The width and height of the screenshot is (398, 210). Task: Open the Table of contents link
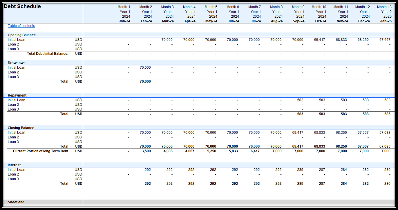pyautogui.click(x=21, y=26)
